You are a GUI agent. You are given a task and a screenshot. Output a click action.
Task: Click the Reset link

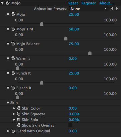coord(73,3)
